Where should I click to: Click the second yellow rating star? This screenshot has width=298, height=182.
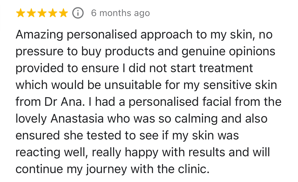tap(31, 13)
